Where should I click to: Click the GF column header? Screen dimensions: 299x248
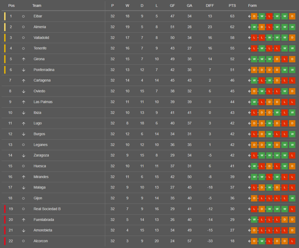pyautogui.click(x=172, y=6)
